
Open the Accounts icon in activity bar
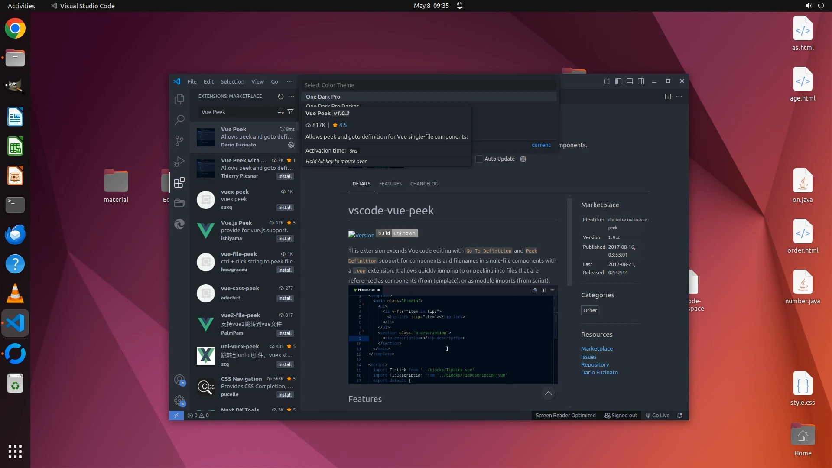pyautogui.click(x=179, y=380)
